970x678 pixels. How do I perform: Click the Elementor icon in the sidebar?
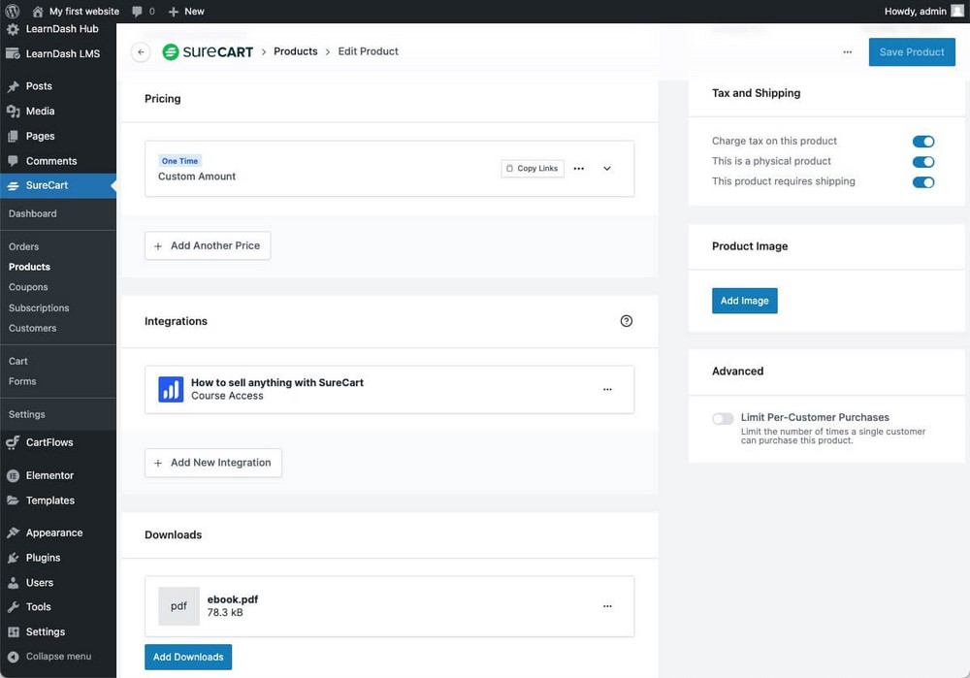[x=13, y=475]
